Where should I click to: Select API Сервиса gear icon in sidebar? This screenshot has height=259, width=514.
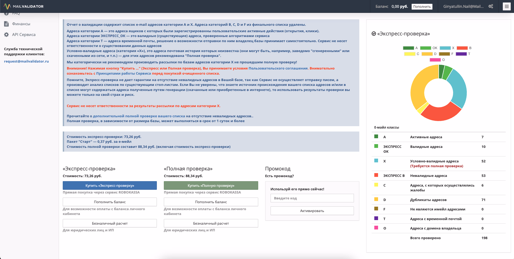point(6,34)
